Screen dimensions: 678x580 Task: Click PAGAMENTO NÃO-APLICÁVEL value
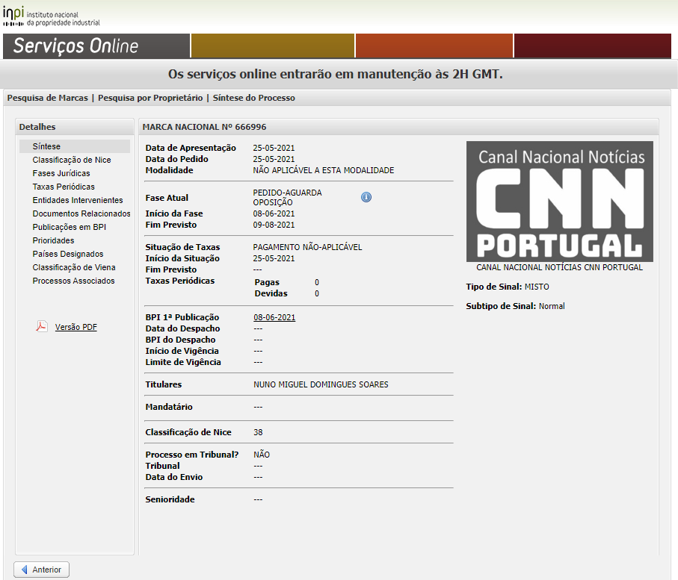tap(307, 247)
